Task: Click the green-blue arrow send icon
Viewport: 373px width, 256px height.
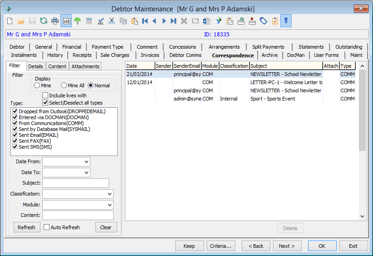Action: click(x=218, y=21)
